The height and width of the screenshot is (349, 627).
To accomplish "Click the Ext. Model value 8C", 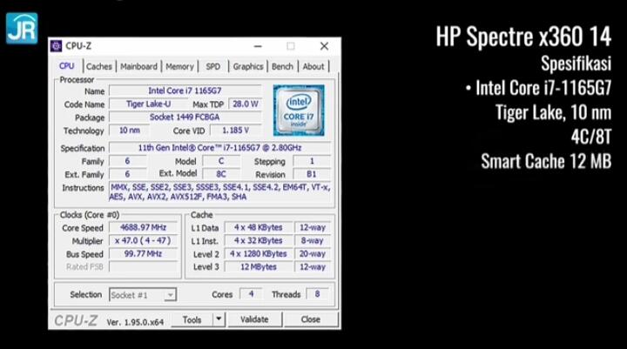I will [x=221, y=174].
